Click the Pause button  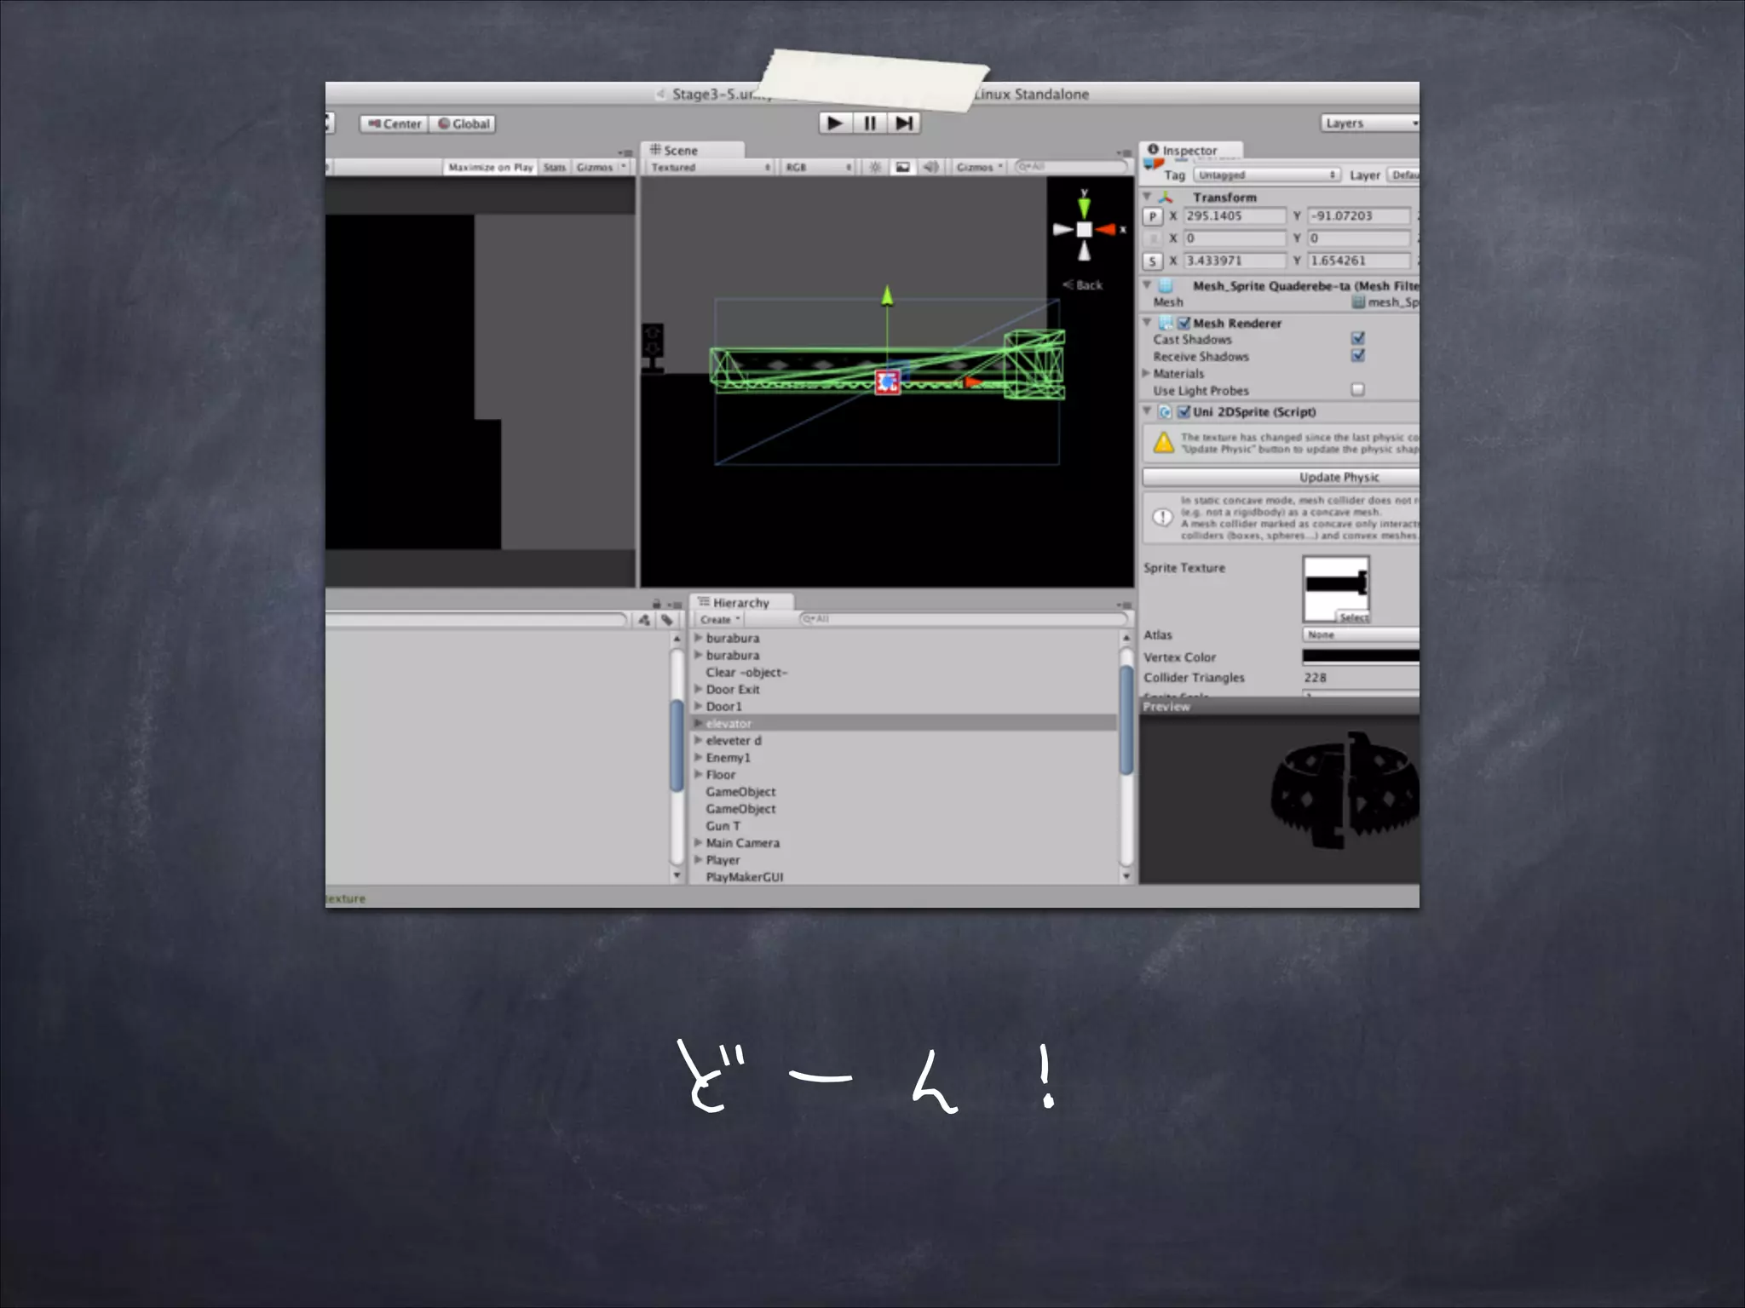pos(870,123)
